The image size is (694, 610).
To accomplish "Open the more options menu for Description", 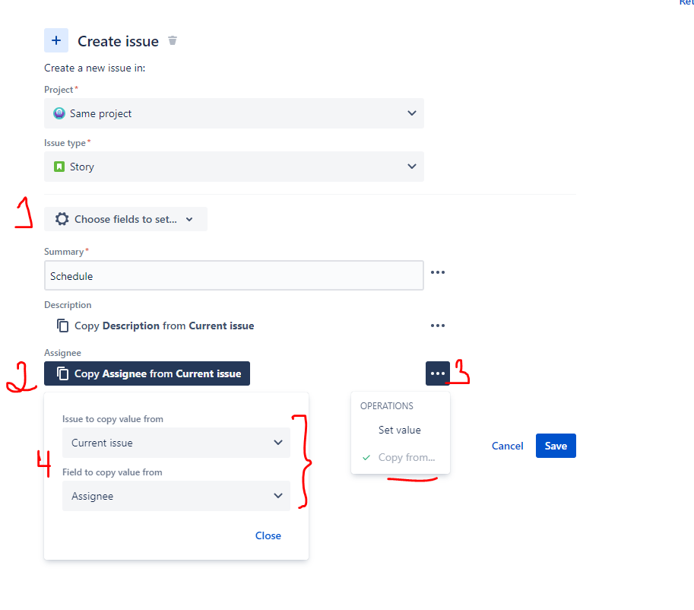I will tap(438, 326).
